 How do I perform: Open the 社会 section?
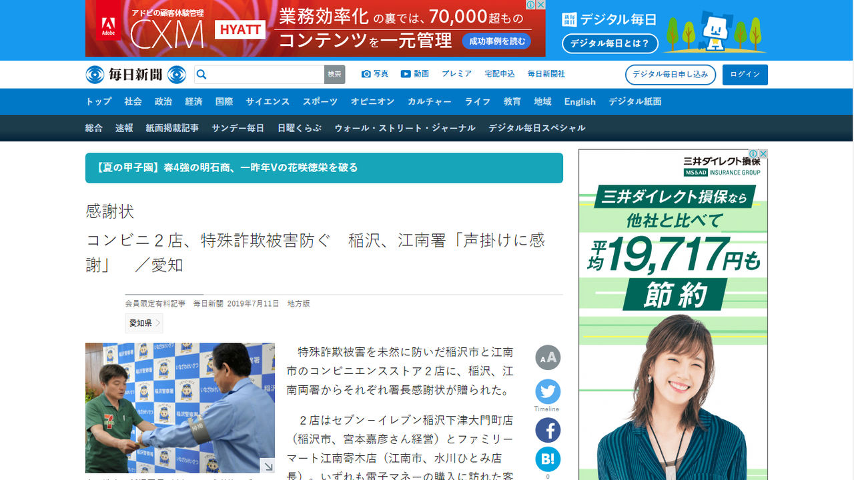133,101
